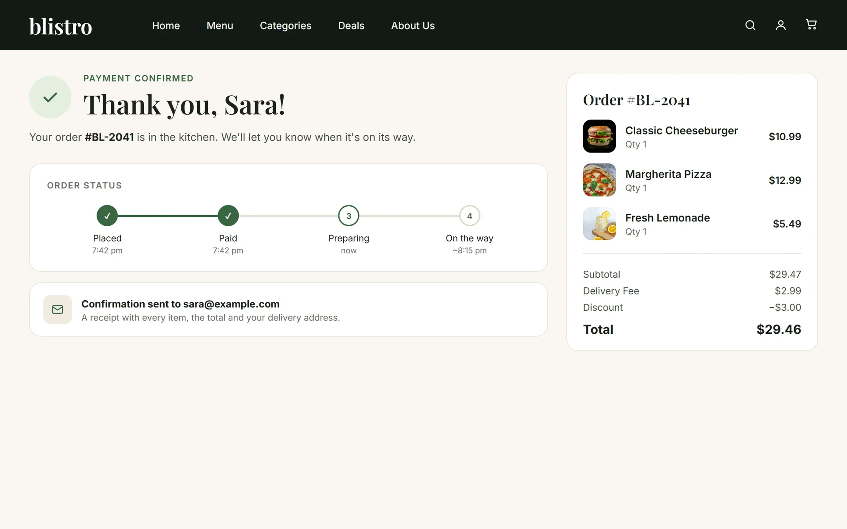Click the PAYMENT CONFIRMED label
Image resolution: width=847 pixels, height=529 pixels.
138,78
